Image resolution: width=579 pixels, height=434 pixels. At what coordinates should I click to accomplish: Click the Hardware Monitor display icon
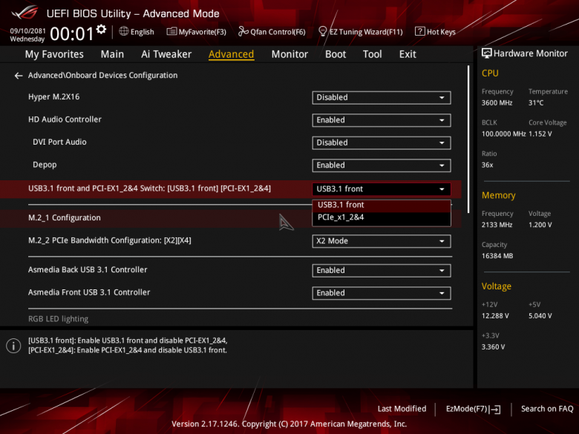pyautogui.click(x=487, y=53)
